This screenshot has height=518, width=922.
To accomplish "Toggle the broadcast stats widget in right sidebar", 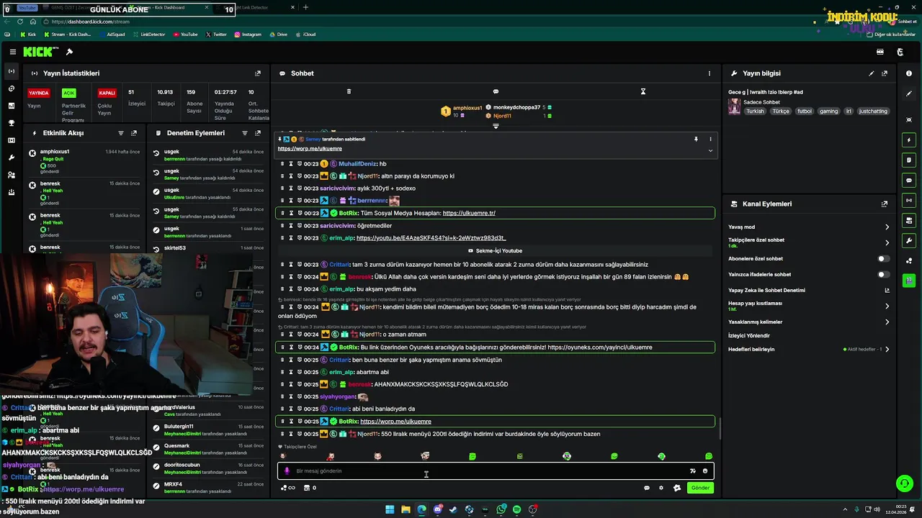I will point(909,200).
